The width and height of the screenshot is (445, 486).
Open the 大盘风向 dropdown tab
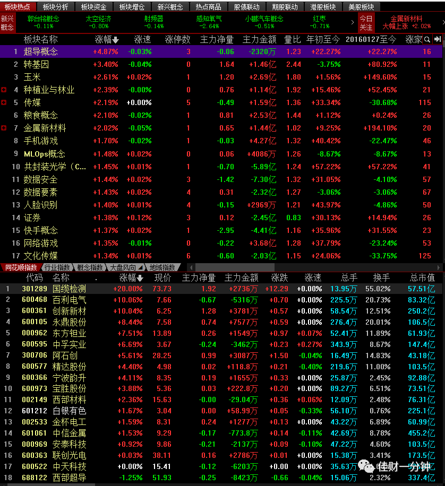coord(126,267)
